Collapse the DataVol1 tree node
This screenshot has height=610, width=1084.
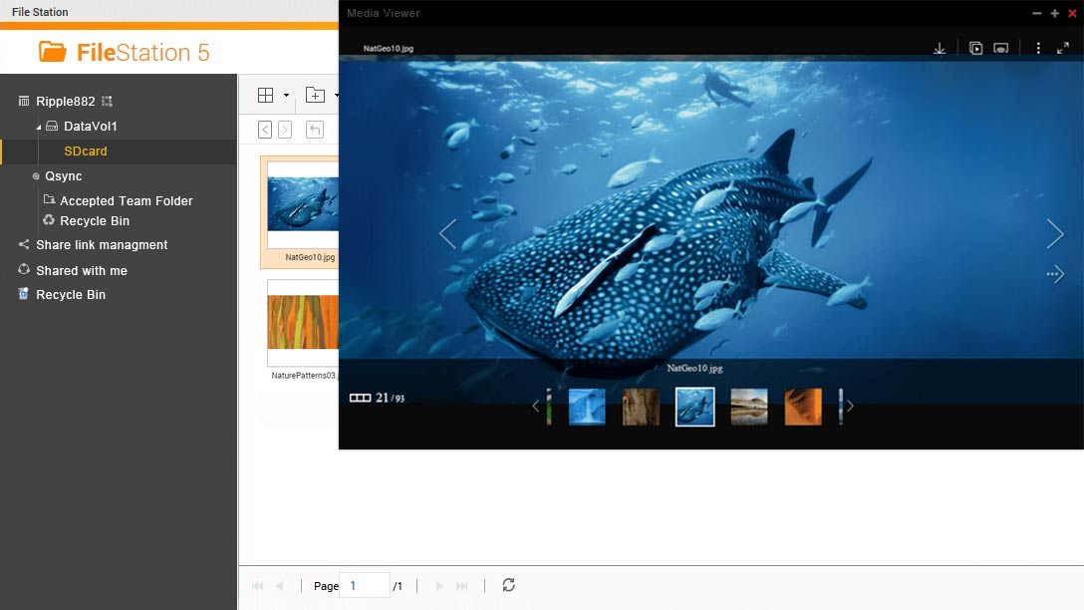tap(39, 127)
